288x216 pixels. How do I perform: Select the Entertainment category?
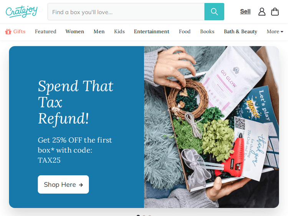[x=152, y=31]
